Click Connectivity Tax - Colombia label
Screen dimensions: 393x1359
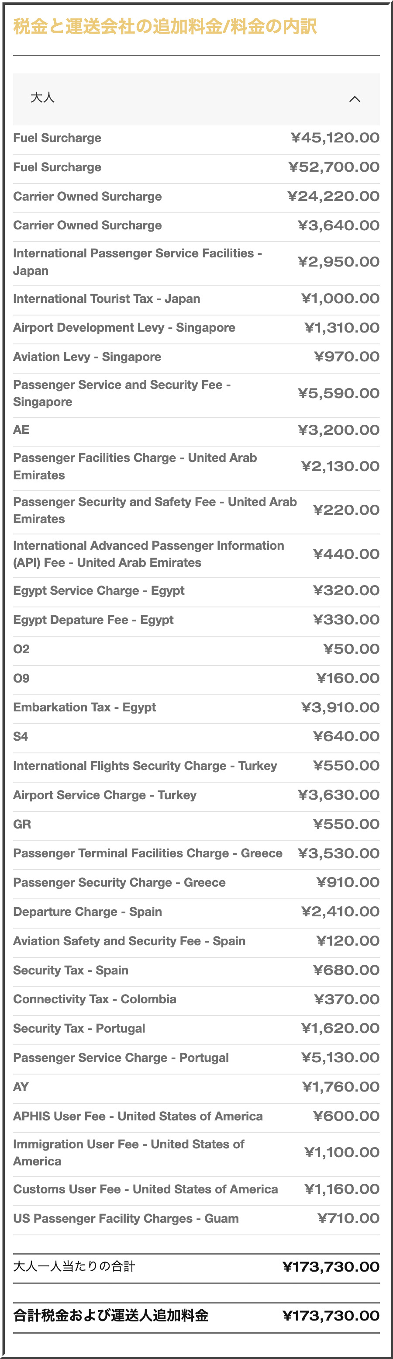click(94, 999)
